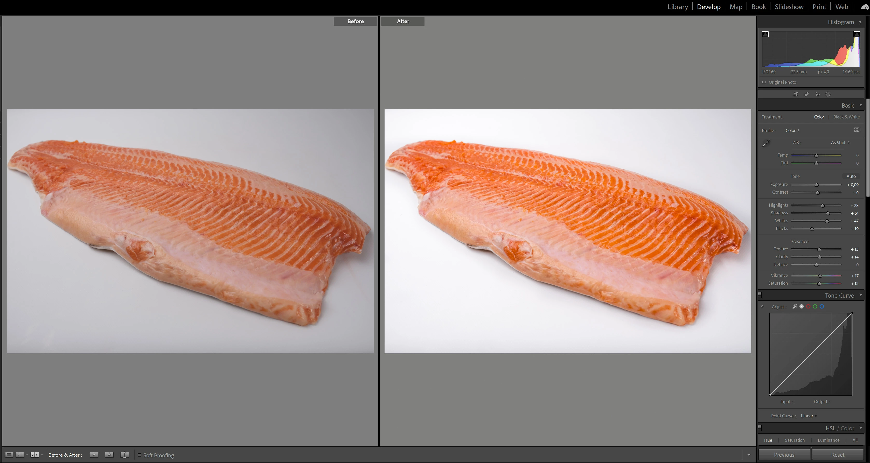Copy Before settings to After

pos(94,455)
